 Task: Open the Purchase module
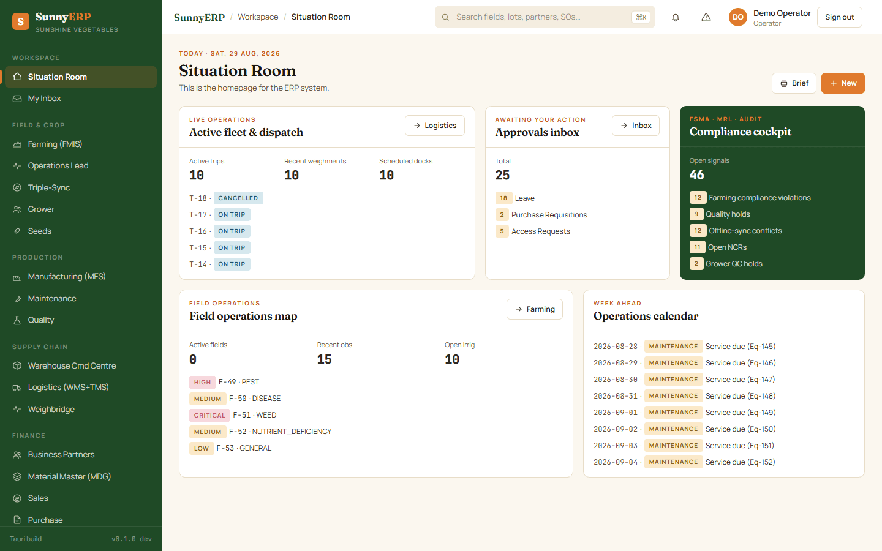[x=81, y=520]
